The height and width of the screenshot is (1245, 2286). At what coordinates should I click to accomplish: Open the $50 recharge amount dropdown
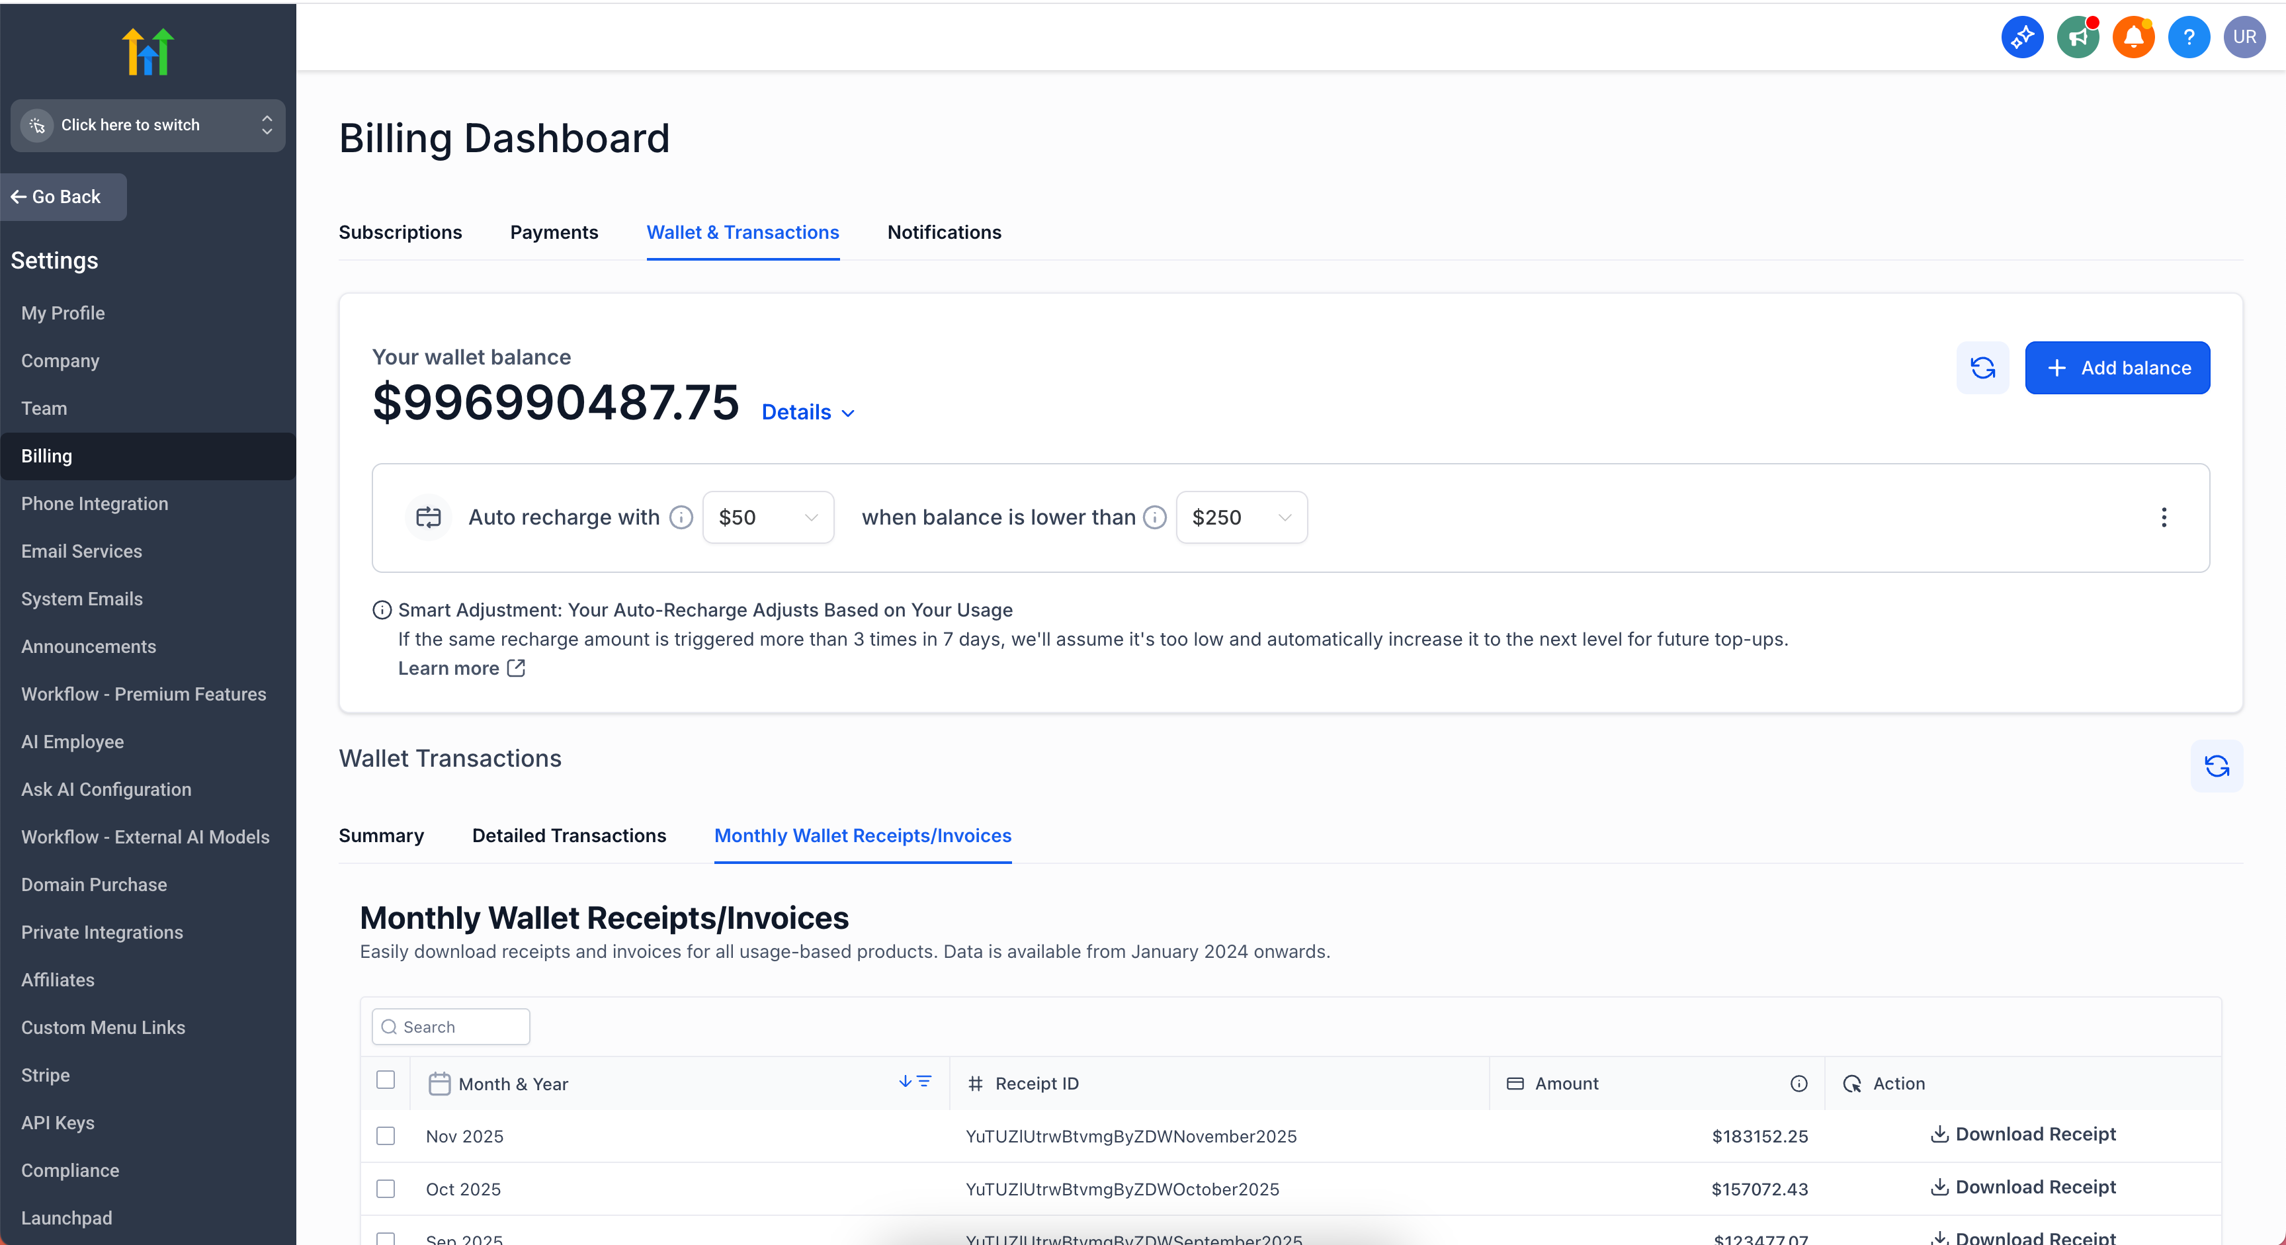(767, 517)
